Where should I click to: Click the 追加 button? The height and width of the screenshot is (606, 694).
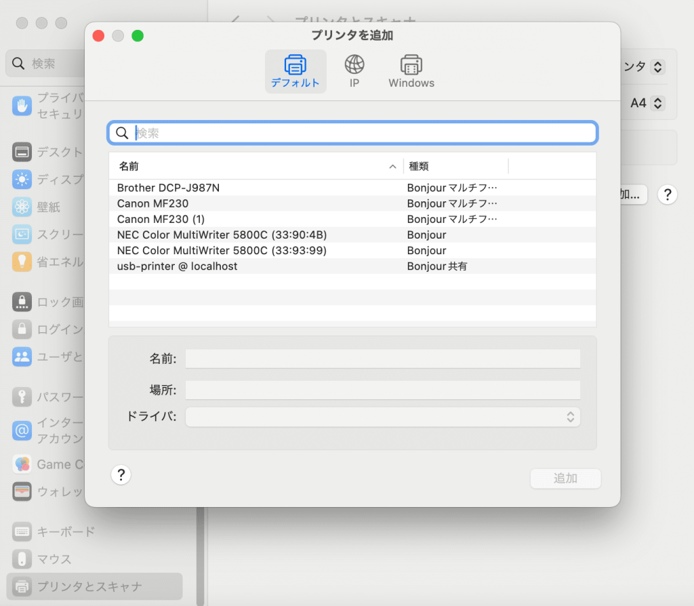tap(565, 479)
